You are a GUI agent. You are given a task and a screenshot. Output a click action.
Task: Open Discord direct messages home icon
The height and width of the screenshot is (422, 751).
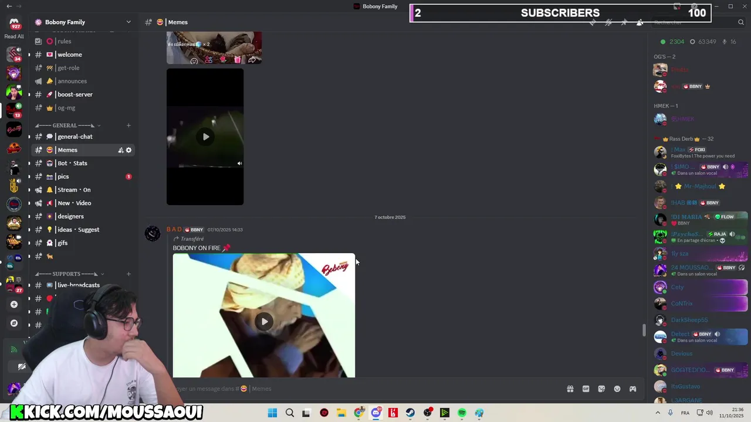coord(14,22)
